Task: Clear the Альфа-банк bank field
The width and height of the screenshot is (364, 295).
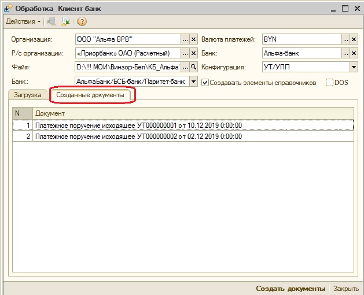Action: (354, 53)
